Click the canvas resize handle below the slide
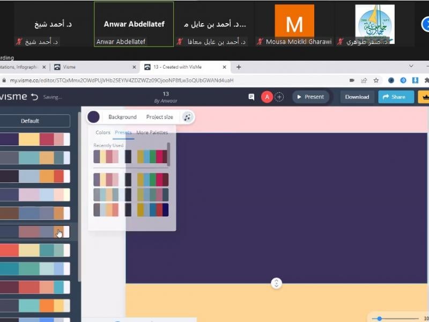429x322 pixels. tap(276, 283)
